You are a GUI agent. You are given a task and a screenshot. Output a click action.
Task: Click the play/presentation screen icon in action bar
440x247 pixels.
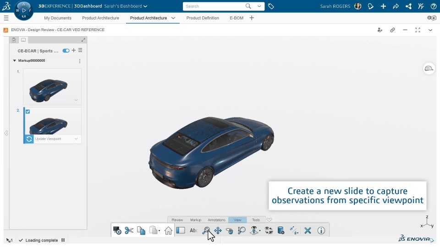point(117,231)
